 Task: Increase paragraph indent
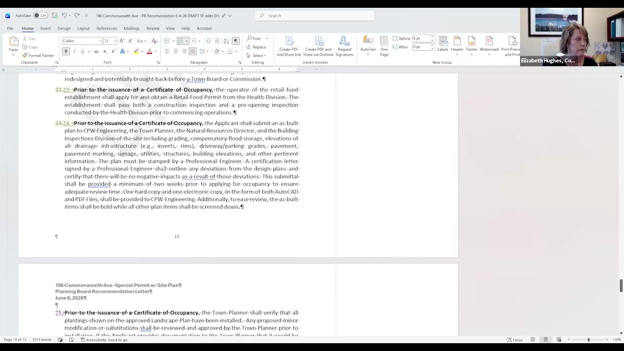(x=217, y=41)
